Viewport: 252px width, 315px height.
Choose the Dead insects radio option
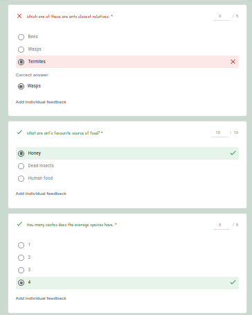21,166
